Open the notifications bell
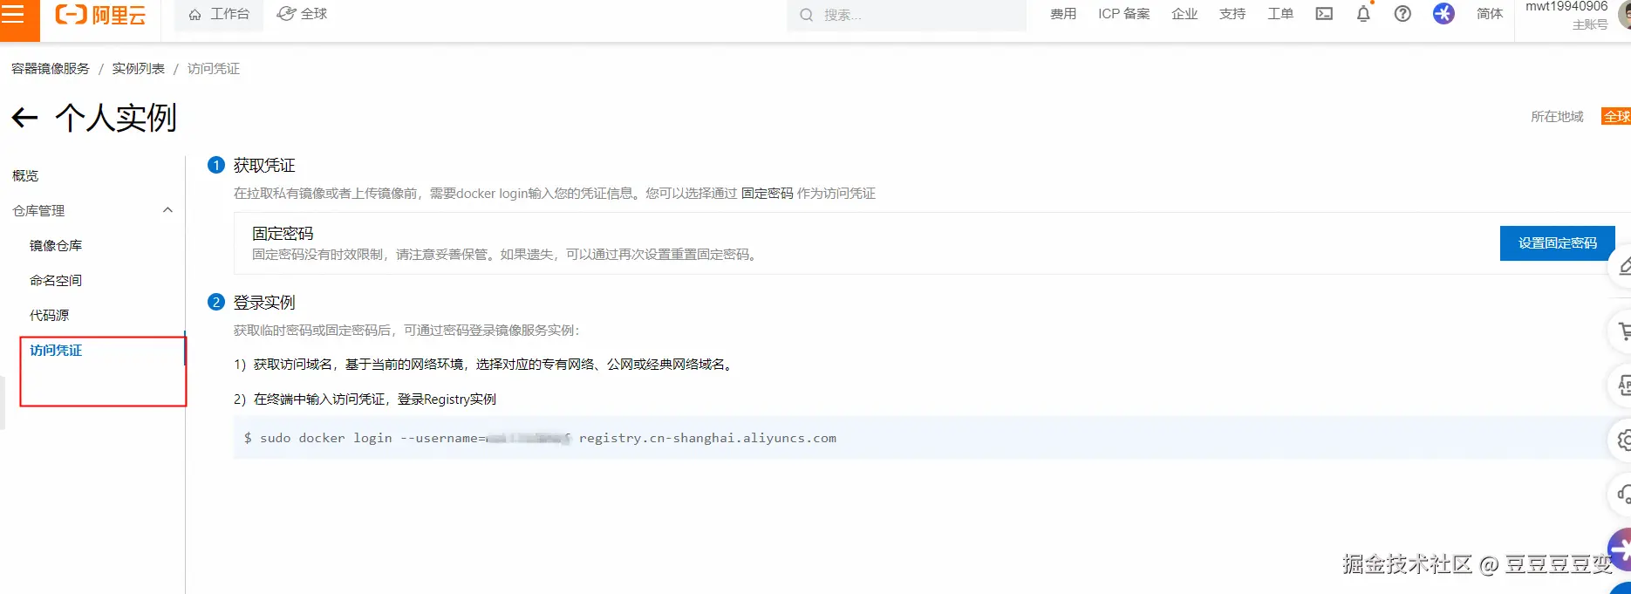Screen dimensions: 1631x594 coord(1363,14)
